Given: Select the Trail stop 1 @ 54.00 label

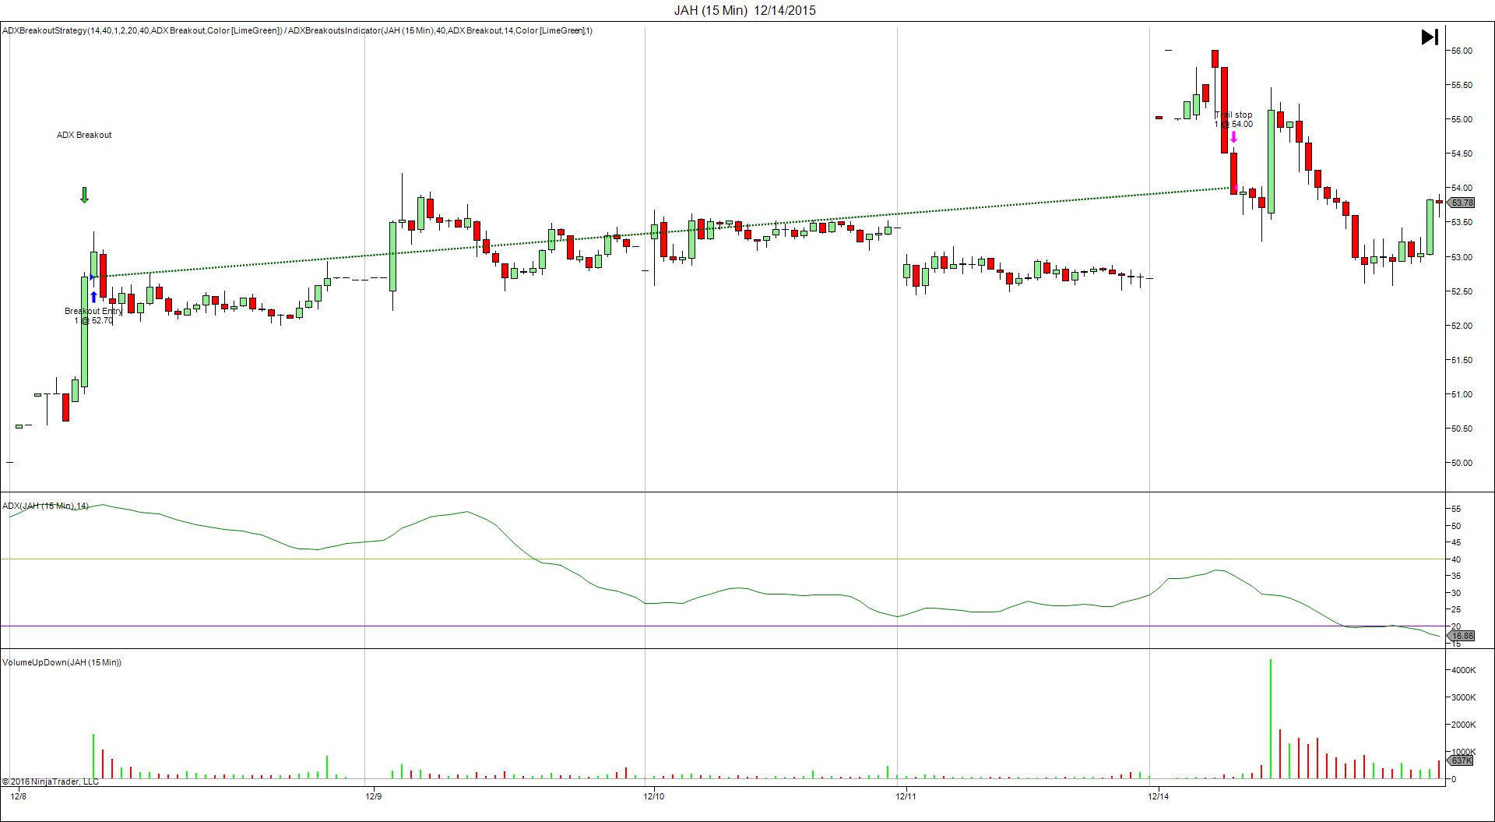Looking at the screenshot, I should click(x=1234, y=119).
